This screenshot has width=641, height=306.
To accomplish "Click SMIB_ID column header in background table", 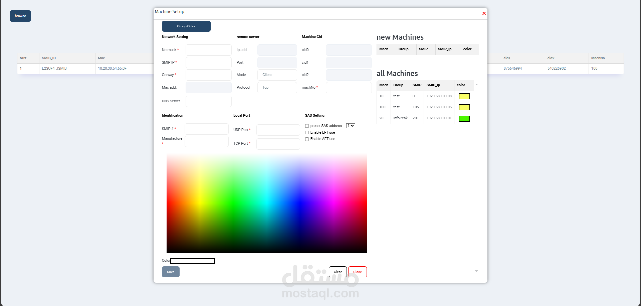I will (x=49, y=58).
